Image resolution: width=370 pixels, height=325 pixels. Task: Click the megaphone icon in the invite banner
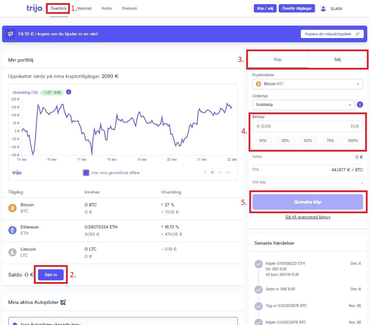click(10, 34)
